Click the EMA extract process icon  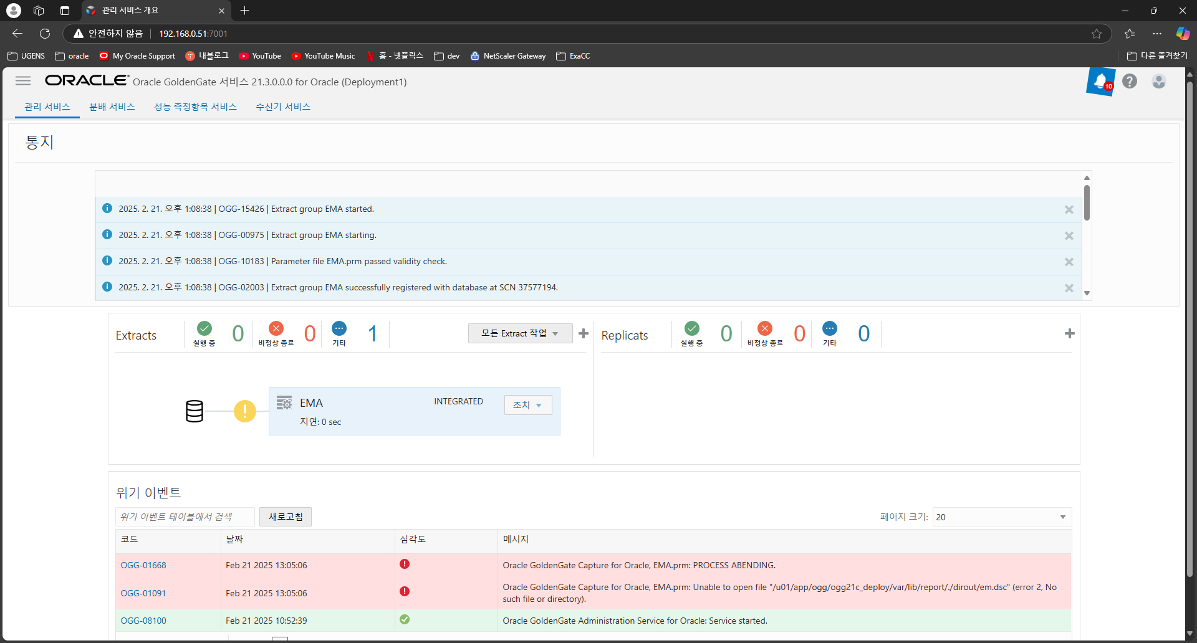tap(284, 402)
